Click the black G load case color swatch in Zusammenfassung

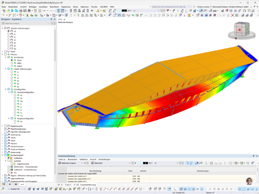tap(145, 163)
